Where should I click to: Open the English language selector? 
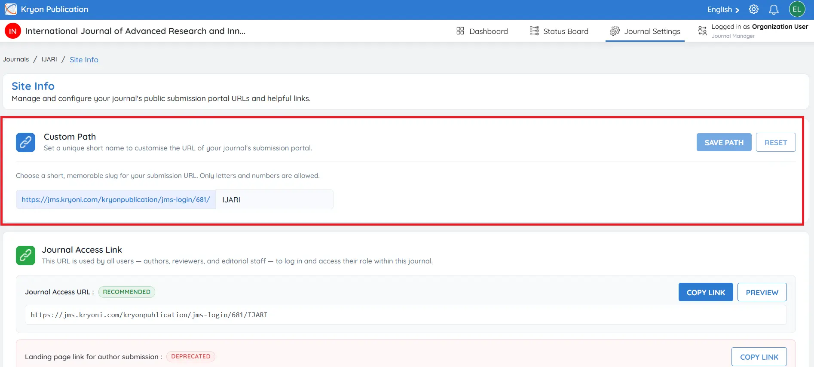point(723,9)
